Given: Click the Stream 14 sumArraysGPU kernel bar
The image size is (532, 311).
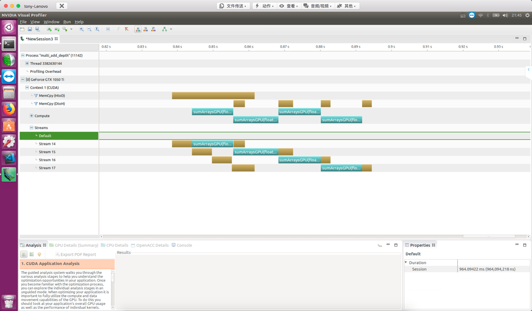Looking at the screenshot, I should 212,144.
